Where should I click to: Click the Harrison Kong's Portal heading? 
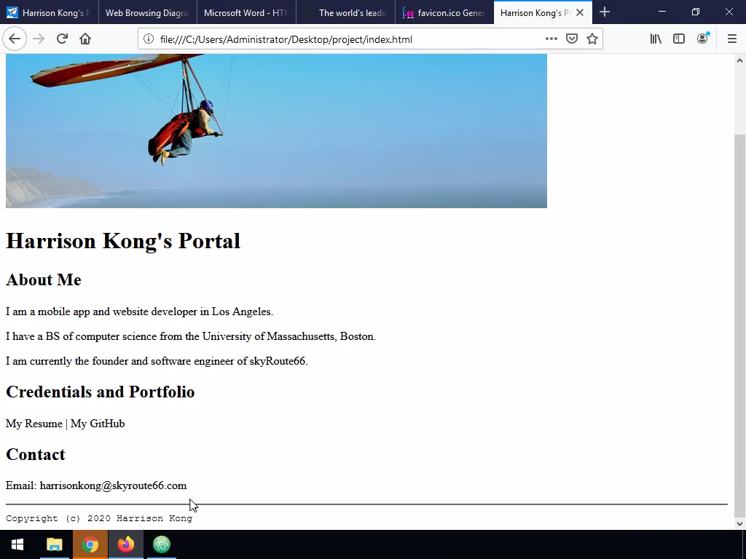tap(122, 241)
